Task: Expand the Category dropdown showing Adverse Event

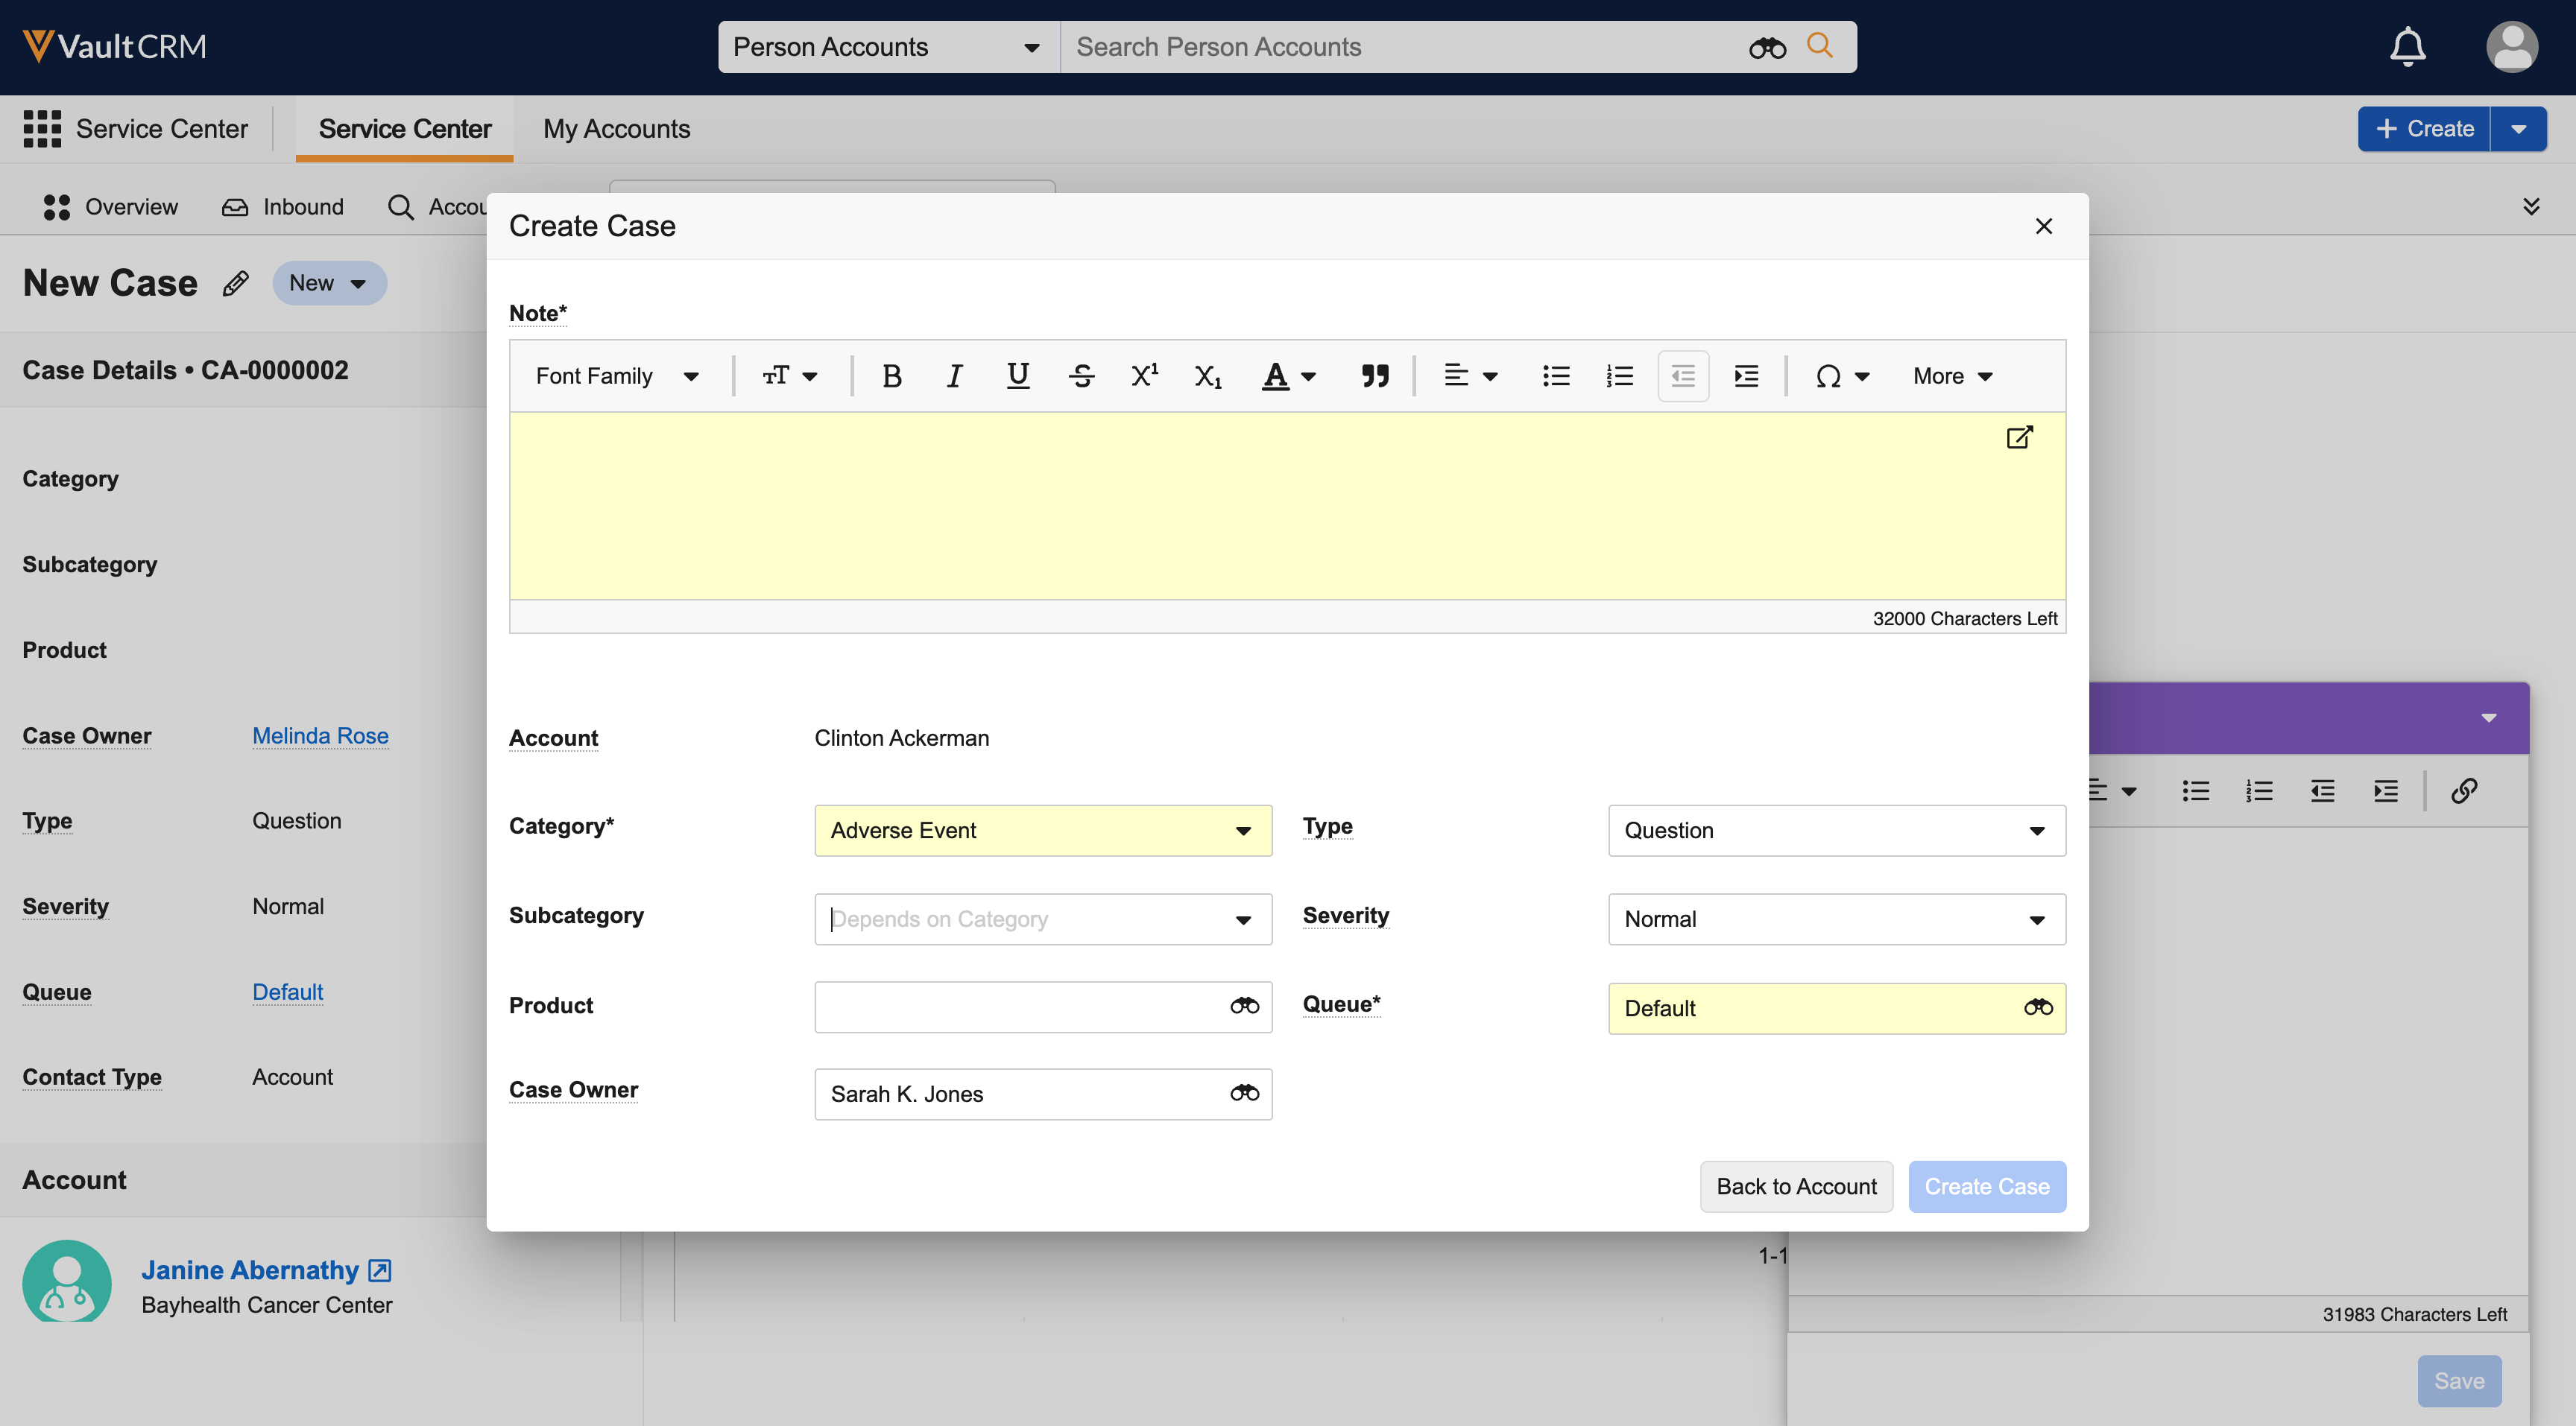Action: click(x=1042, y=831)
